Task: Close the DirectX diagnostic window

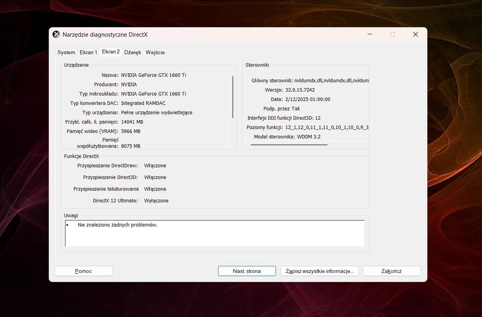Action: point(416,34)
